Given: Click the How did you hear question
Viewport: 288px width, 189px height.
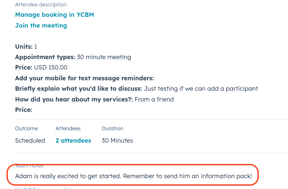Looking at the screenshot, I should [x=74, y=99].
